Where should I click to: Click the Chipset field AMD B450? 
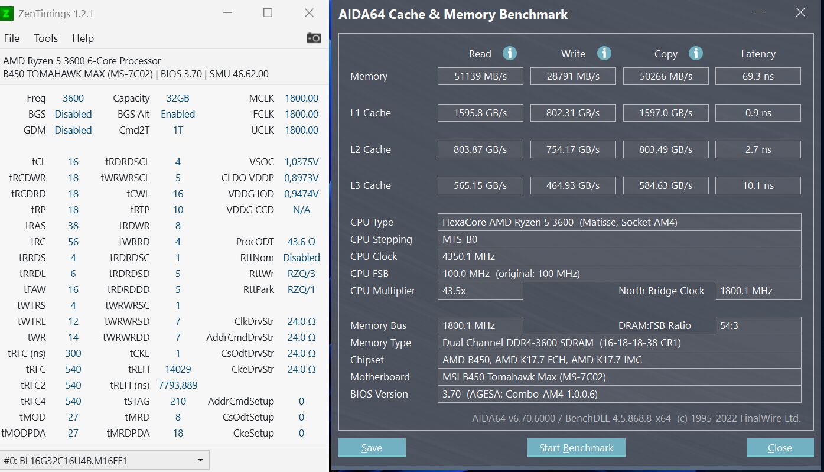[619, 360]
